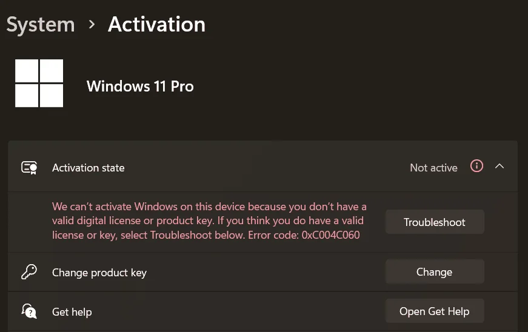
Task: Launch the Open Get Help button
Action: point(435,311)
